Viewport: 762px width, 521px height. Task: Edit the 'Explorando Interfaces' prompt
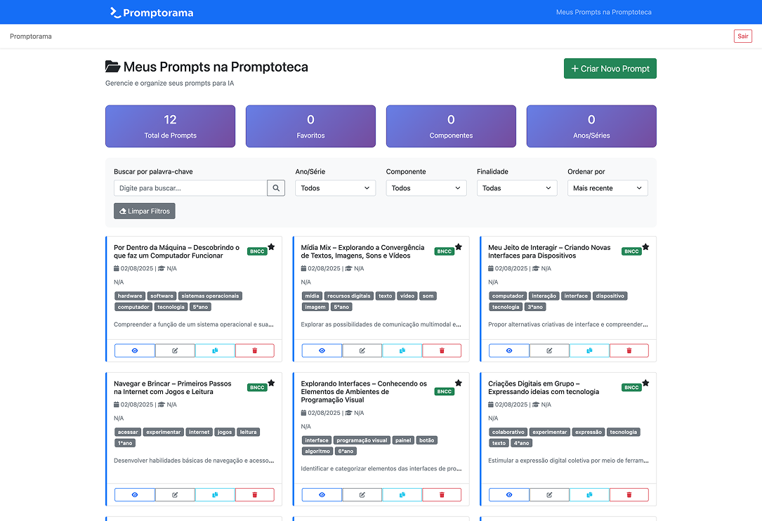point(362,495)
